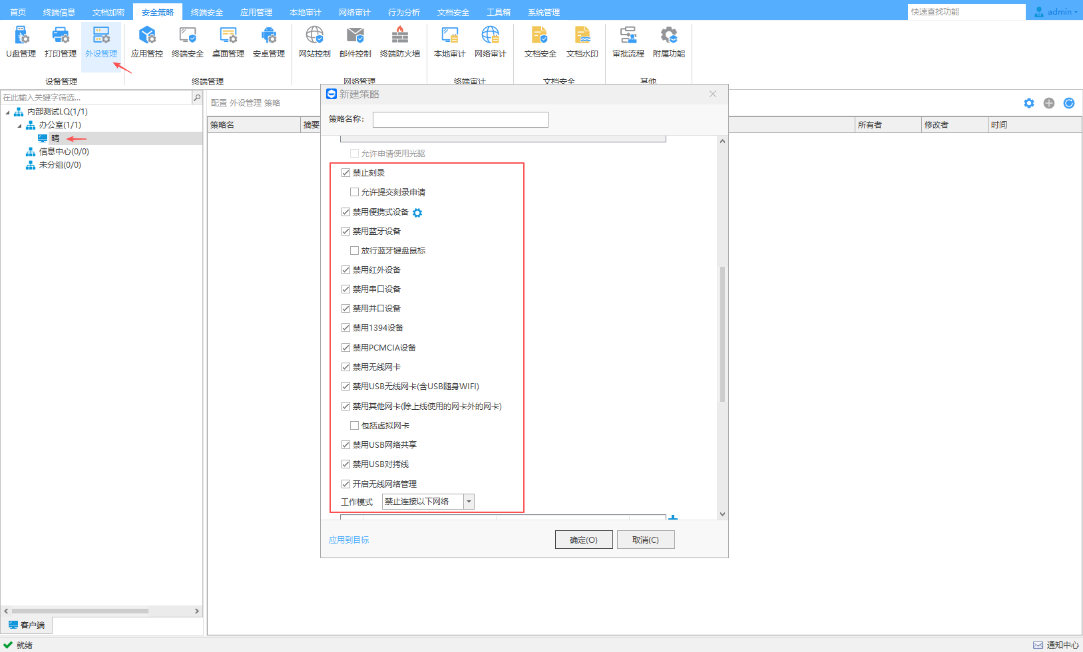Enable 放行蓝牙键盘鼠标 checkbox
This screenshot has width=1083, height=652.
tap(355, 251)
